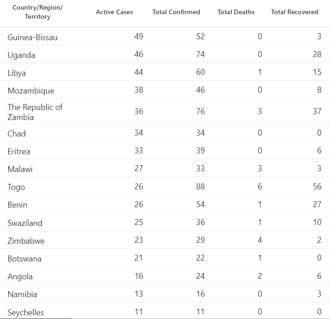Click the Total Recovered column header
Screen dimensions: 330x319
click(294, 12)
